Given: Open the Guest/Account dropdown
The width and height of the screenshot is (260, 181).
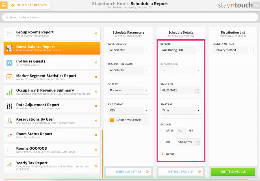Looking at the screenshot, I should pos(129,50).
